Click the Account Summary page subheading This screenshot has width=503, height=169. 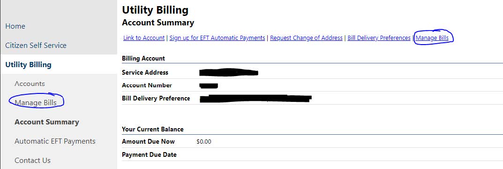pos(158,23)
